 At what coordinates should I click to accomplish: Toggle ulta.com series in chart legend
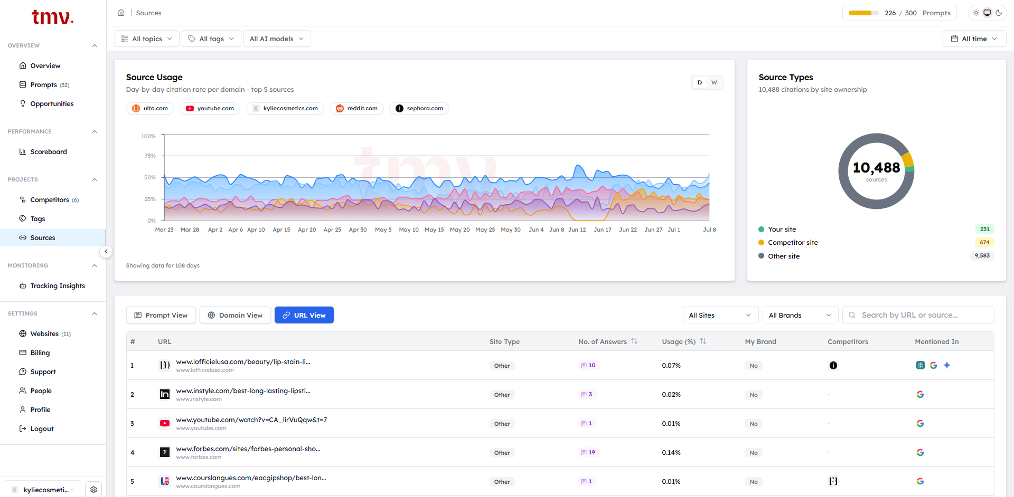[150, 108]
